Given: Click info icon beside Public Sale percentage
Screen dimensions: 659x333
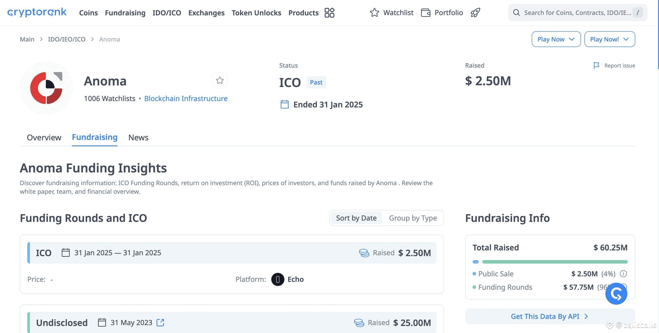Looking at the screenshot, I should [x=623, y=274].
